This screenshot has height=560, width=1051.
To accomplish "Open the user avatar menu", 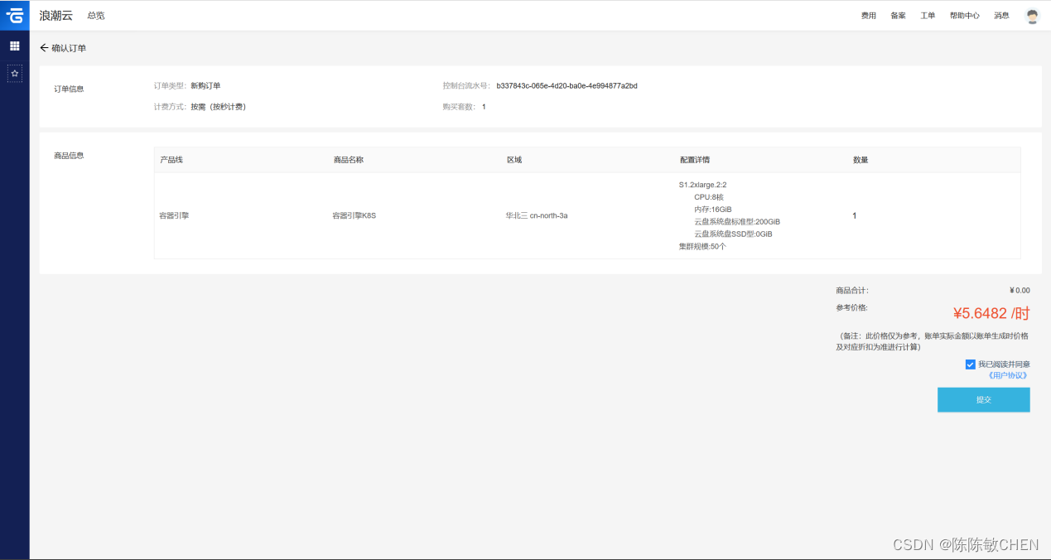I will click(1032, 16).
